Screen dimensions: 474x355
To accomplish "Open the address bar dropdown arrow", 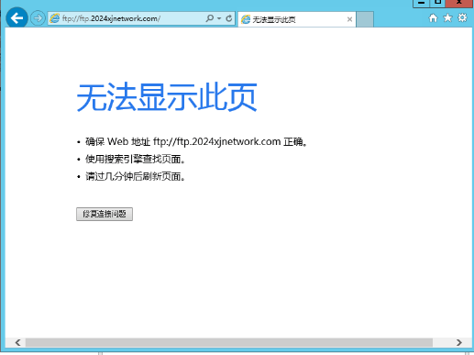I will 219,18.
